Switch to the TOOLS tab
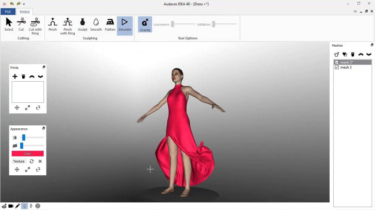The image size is (375, 210). click(x=25, y=12)
